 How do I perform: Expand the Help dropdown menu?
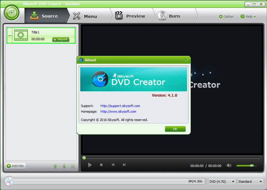(x=248, y=16)
